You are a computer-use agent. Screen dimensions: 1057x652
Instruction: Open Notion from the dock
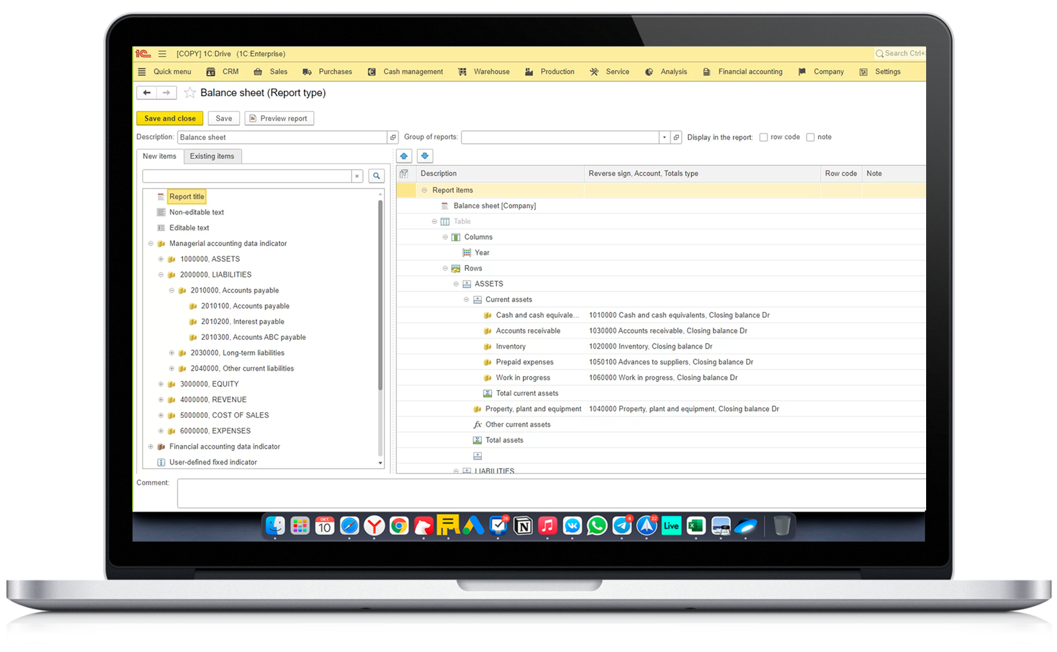point(523,526)
